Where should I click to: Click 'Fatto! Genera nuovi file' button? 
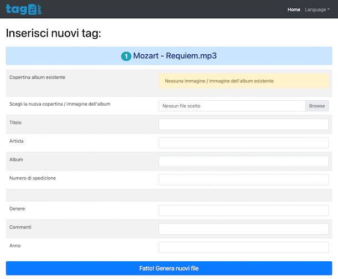tap(169, 268)
